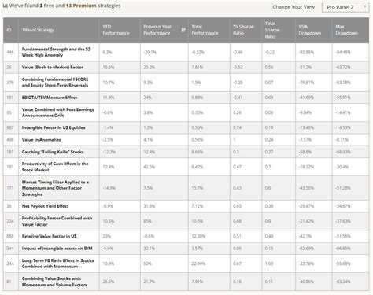Screen dimensions: 373x295
Task: Sort by Max Drawdown column header
Action: pos(346,30)
